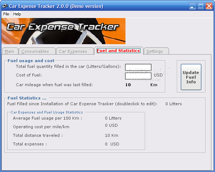Switch to the Consumables tab
Viewport: 215px width, 172px height.
click(x=37, y=51)
